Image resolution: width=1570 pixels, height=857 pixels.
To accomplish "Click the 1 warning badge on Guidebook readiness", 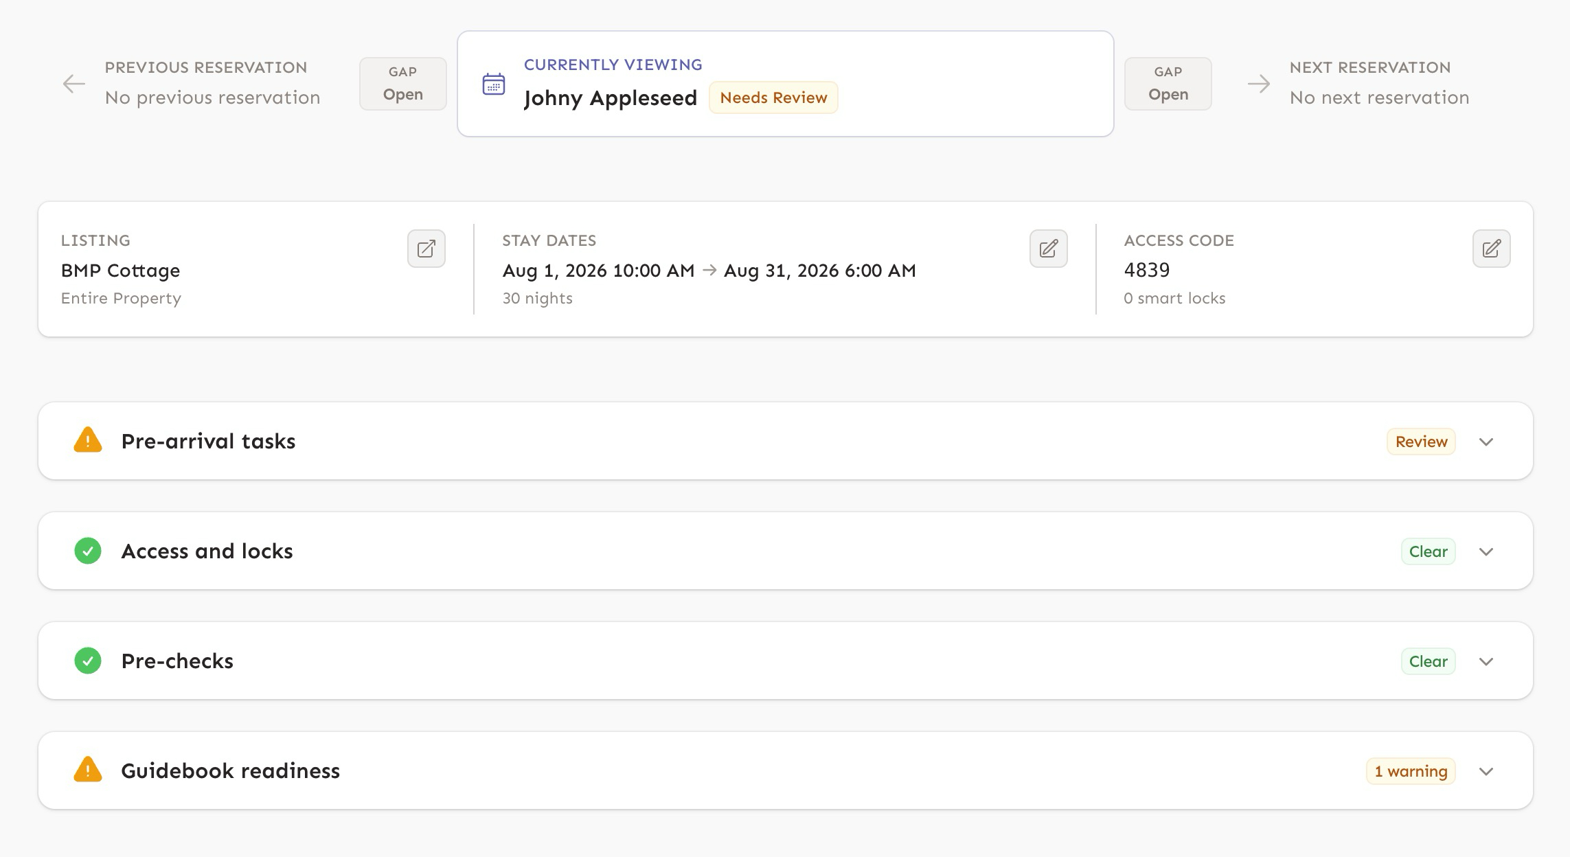I will point(1411,771).
